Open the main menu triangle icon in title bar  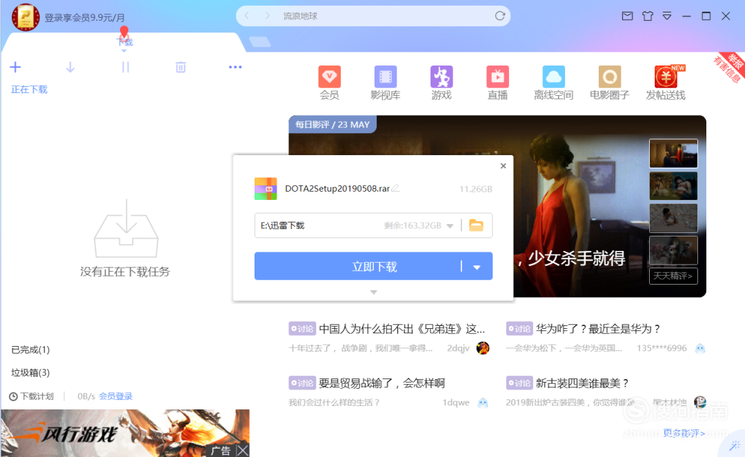pyautogui.click(x=667, y=16)
